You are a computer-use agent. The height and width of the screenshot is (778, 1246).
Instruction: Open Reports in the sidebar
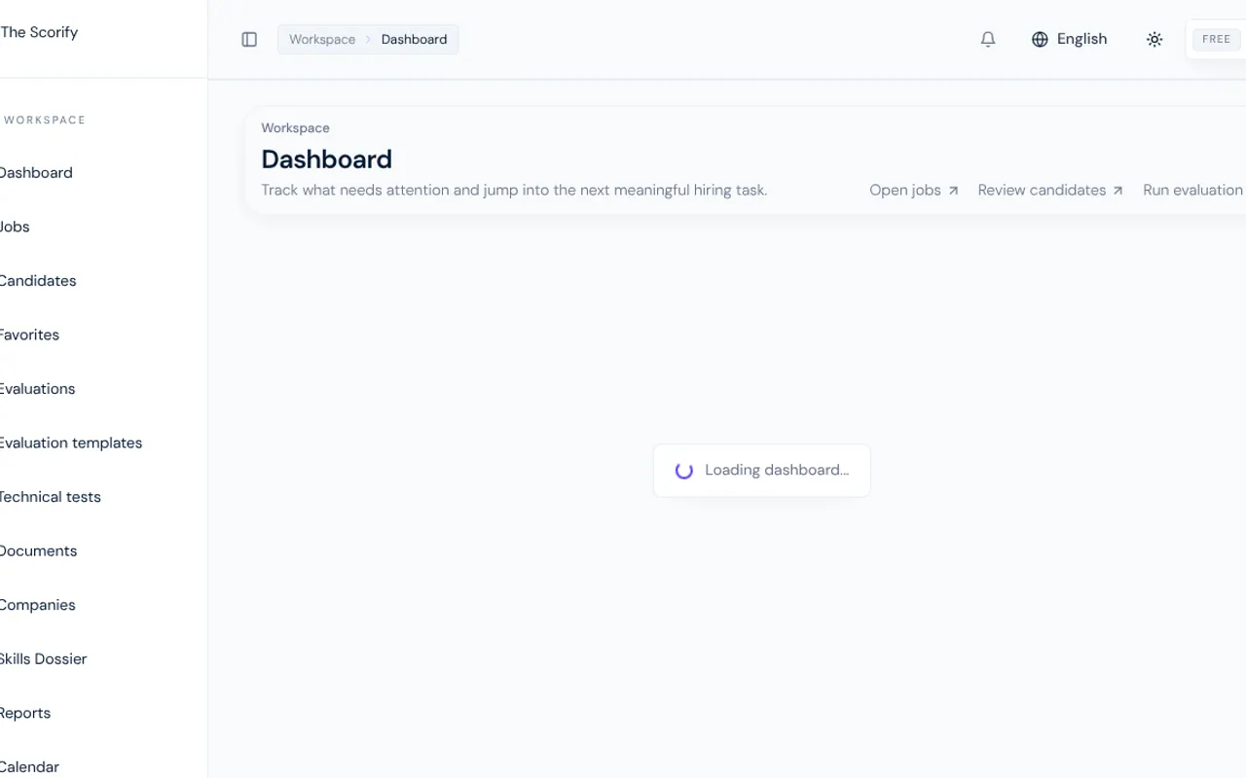coord(25,713)
